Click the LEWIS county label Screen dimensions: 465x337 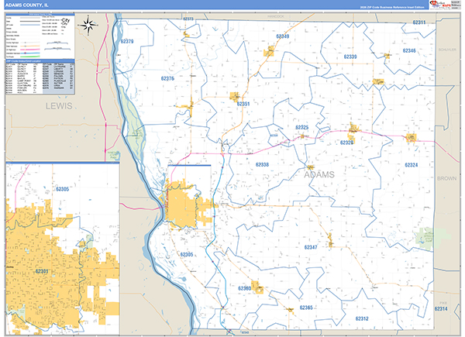59,106
